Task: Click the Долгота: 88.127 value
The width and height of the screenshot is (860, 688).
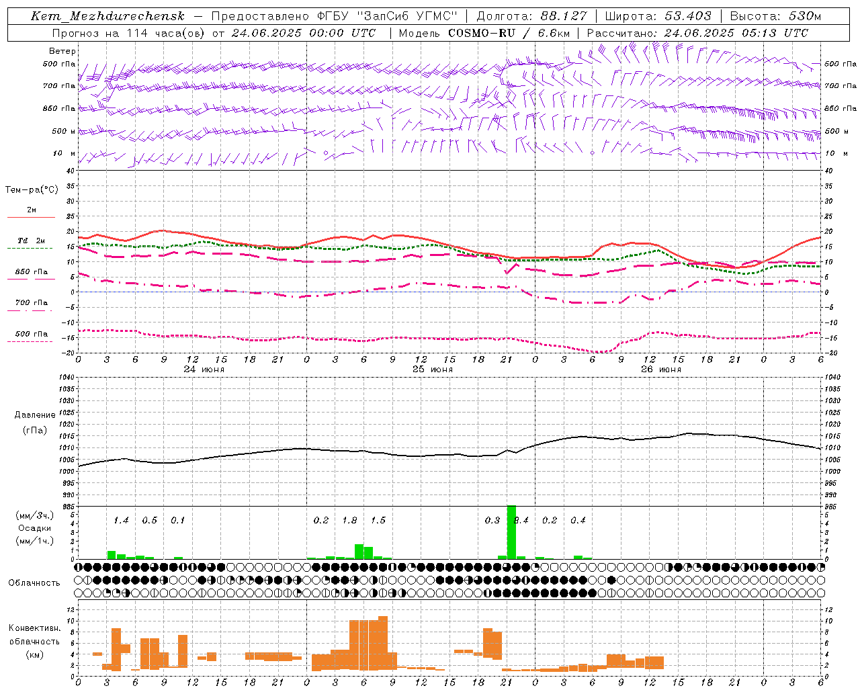Action: pyautogui.click(x=531, y=16)
